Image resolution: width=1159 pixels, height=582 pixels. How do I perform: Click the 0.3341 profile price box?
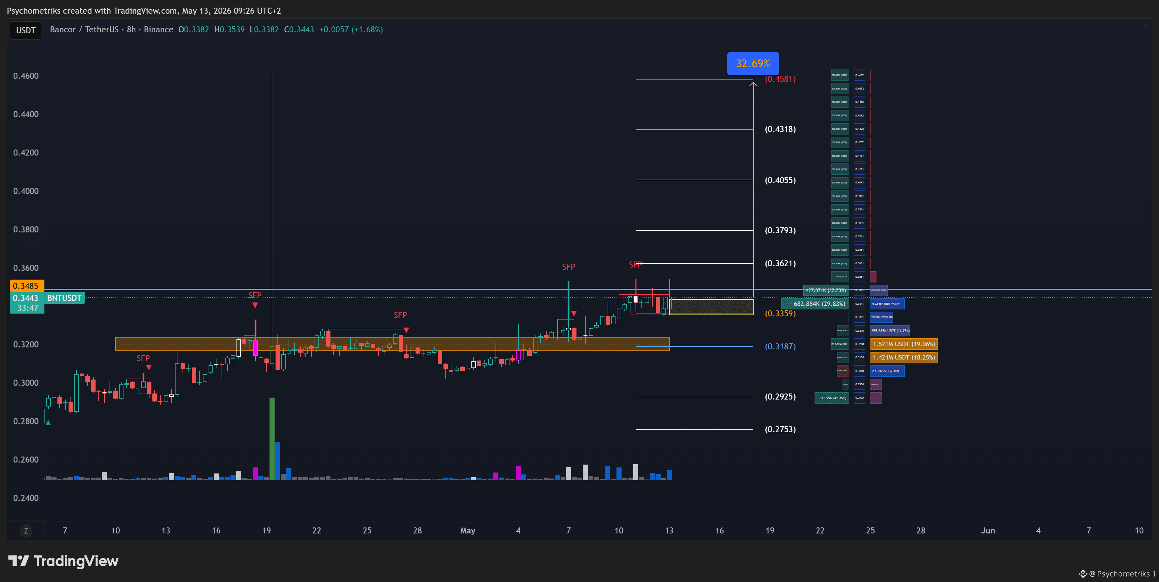pos(859,317)
